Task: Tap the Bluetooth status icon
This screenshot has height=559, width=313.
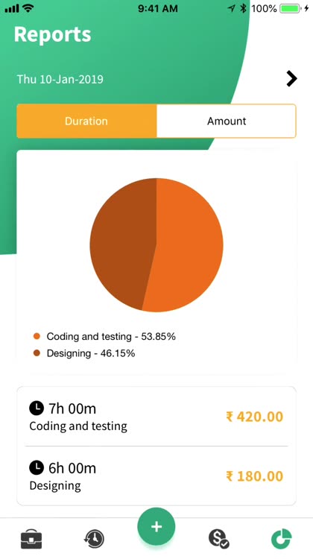Action: click(x=243, y=8)
